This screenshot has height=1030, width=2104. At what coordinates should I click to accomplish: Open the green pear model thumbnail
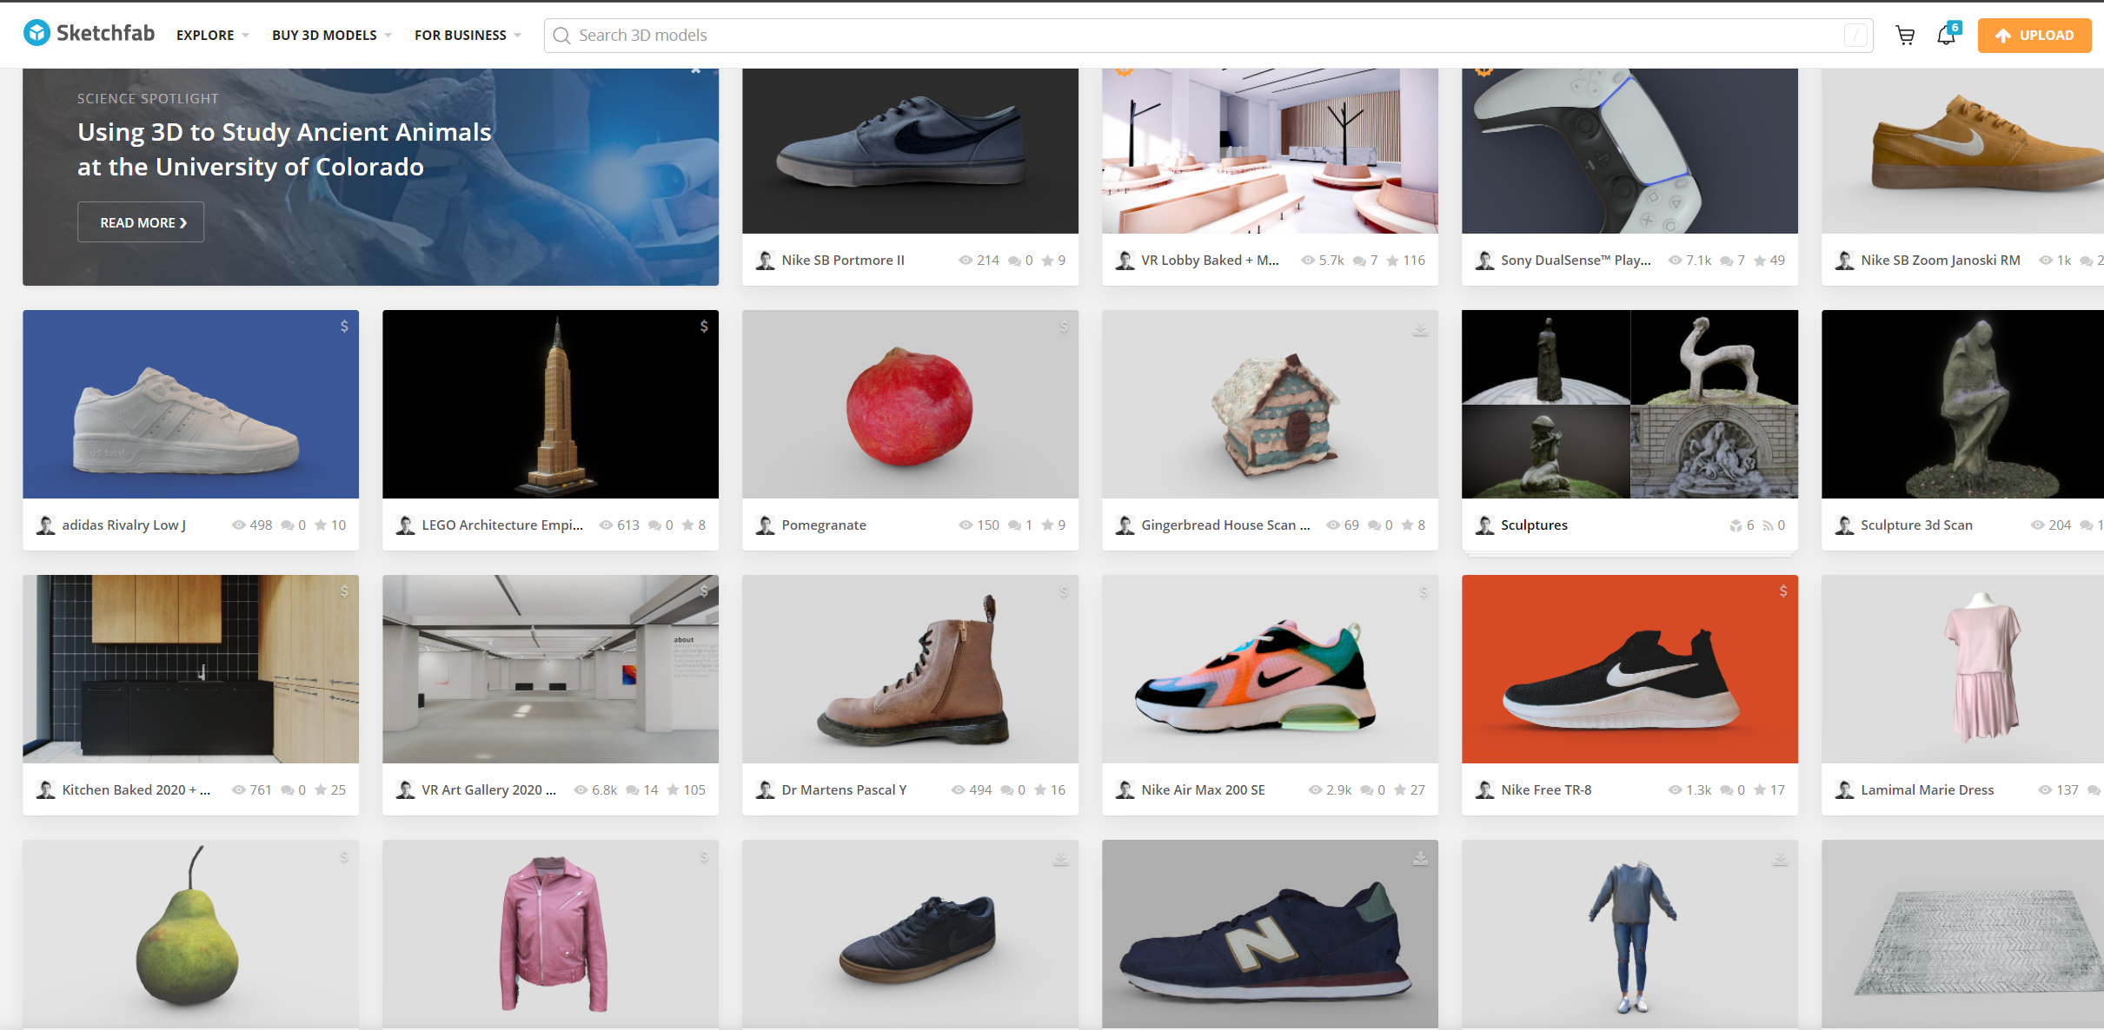(190, 934)
